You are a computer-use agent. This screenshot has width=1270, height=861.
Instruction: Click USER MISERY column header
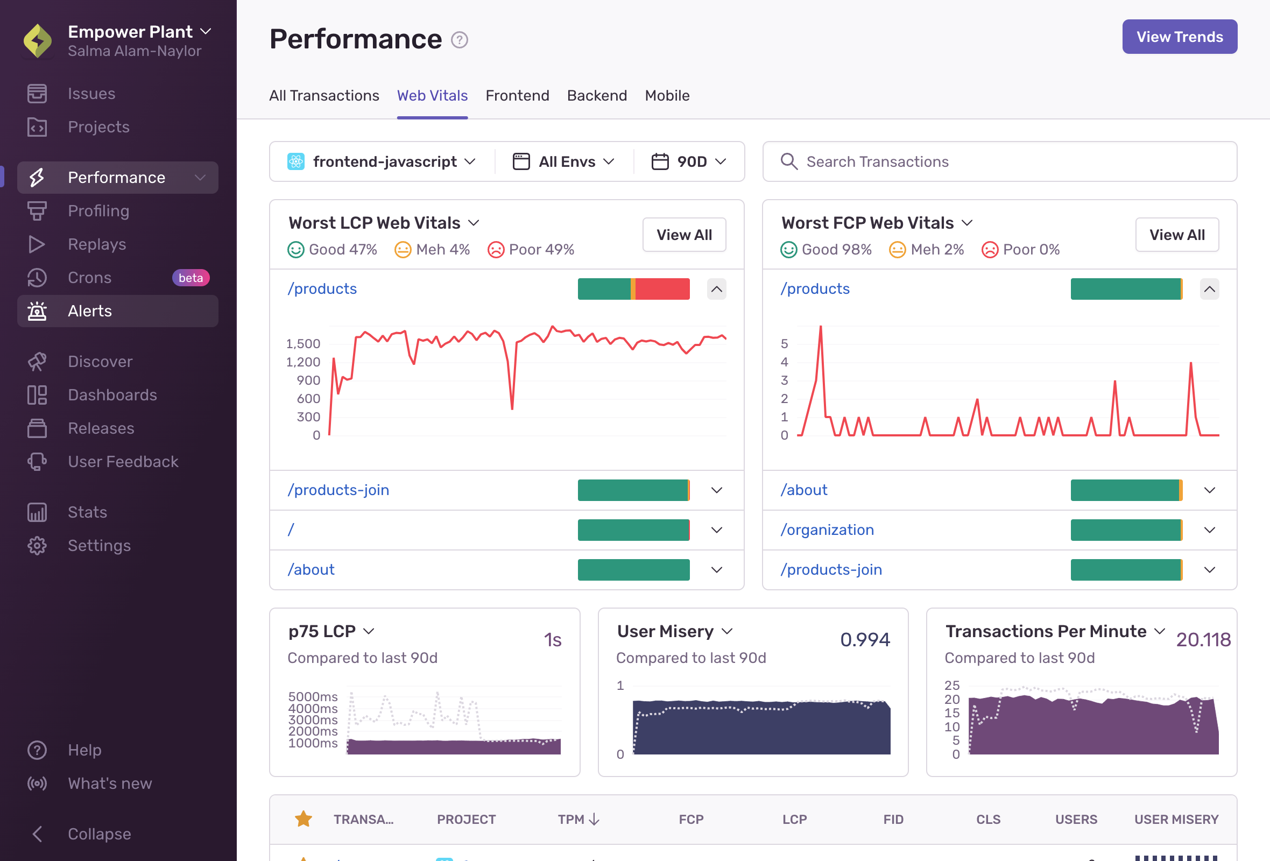click(x=1176, y=819)
